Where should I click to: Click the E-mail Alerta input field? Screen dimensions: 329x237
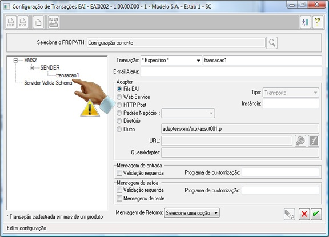(x=231, y=71)
